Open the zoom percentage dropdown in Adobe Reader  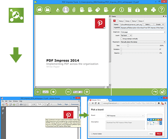click(x=43, y=104)
